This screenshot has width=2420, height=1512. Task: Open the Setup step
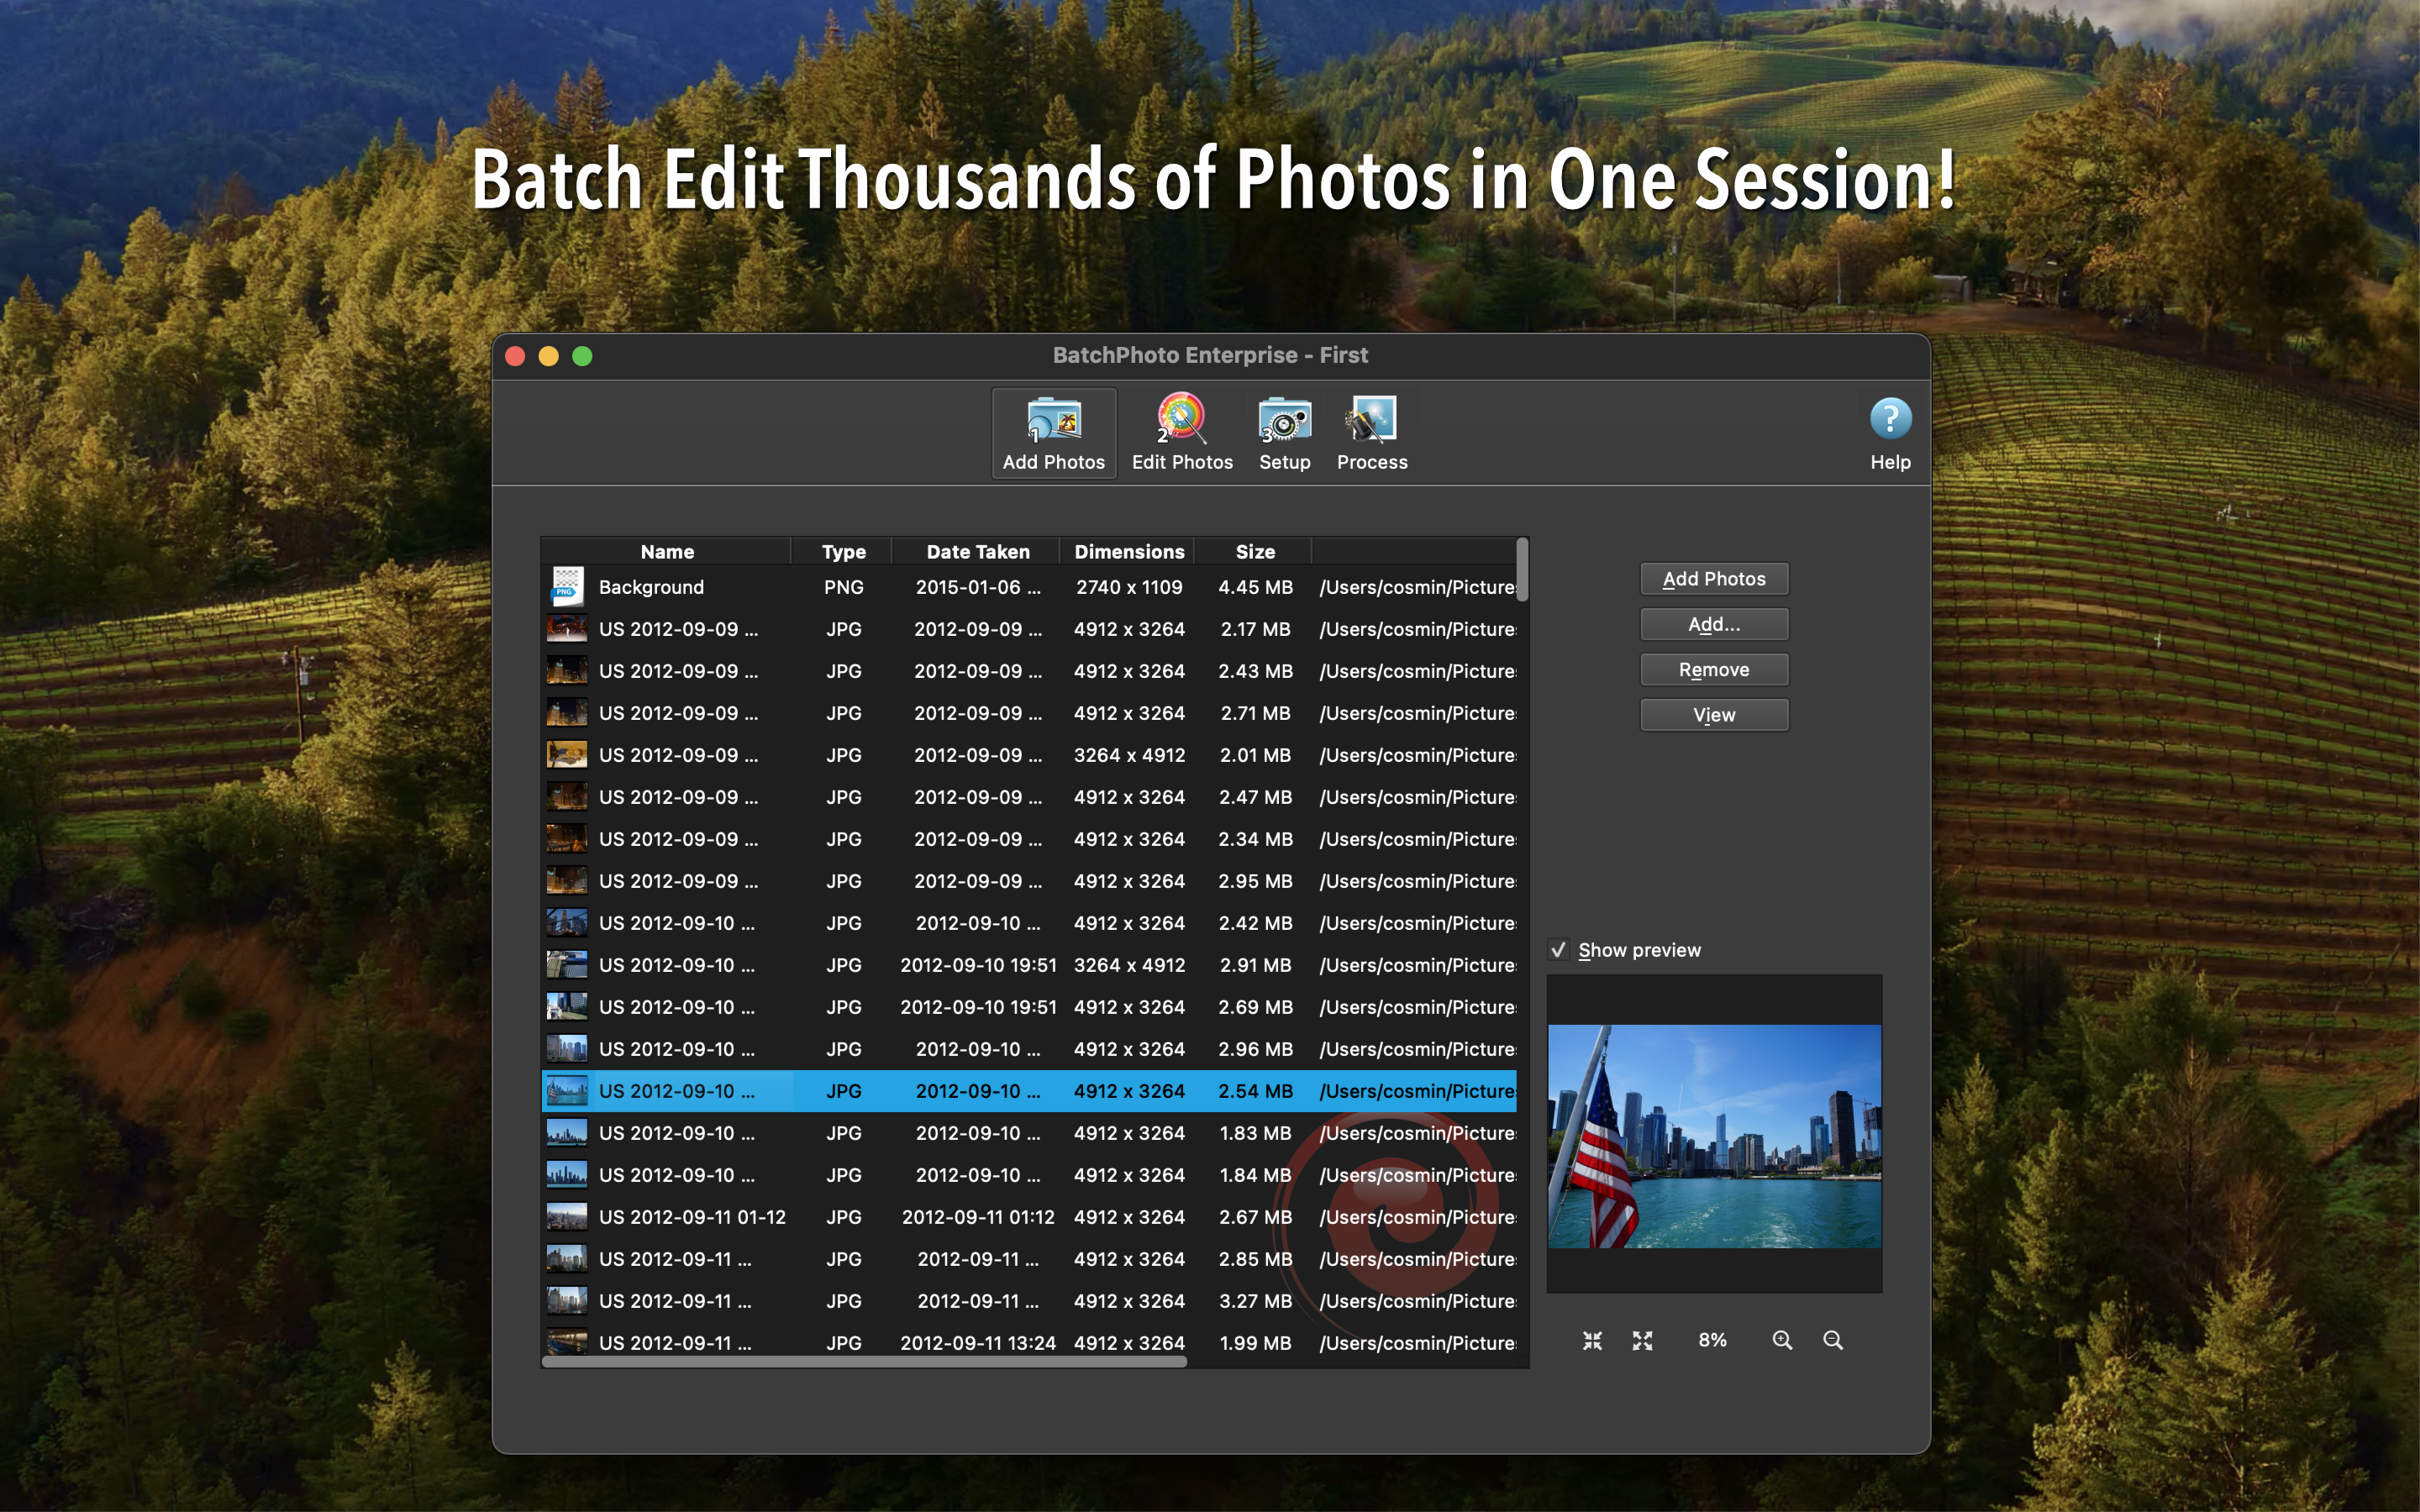[x=1283, y=432]
